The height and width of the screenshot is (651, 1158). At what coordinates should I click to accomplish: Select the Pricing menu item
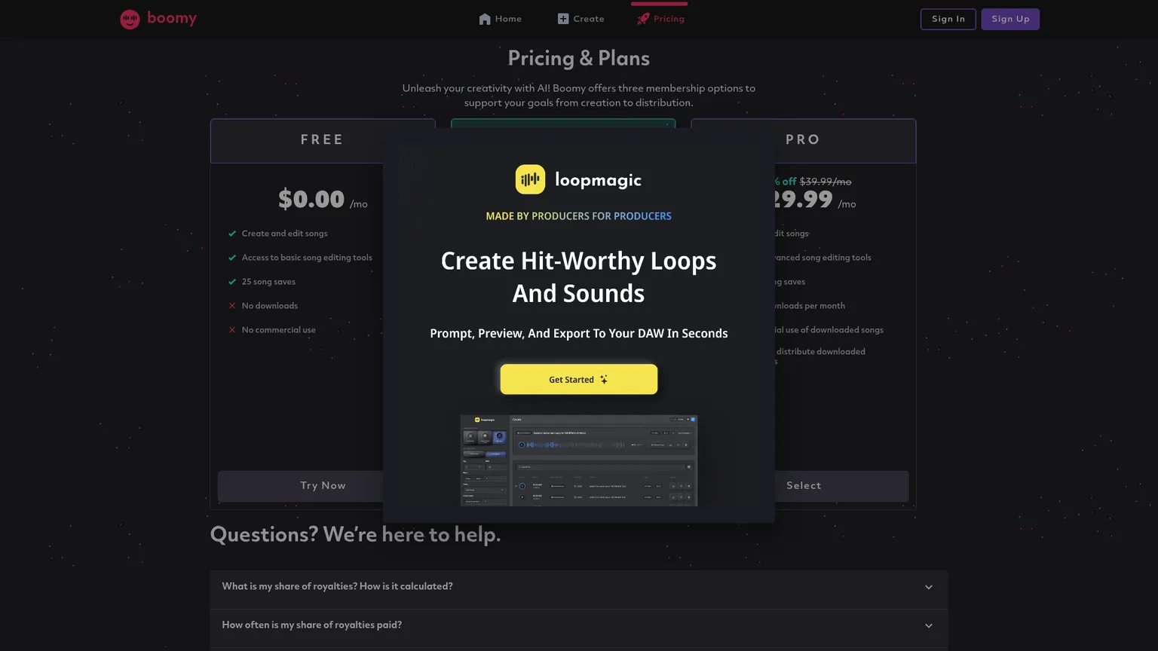[661, 19]
